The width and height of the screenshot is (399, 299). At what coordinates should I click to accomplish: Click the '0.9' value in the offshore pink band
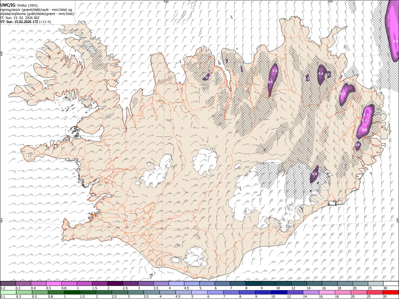396,41
